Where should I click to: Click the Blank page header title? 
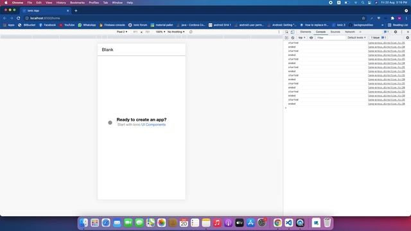point(107,50)
